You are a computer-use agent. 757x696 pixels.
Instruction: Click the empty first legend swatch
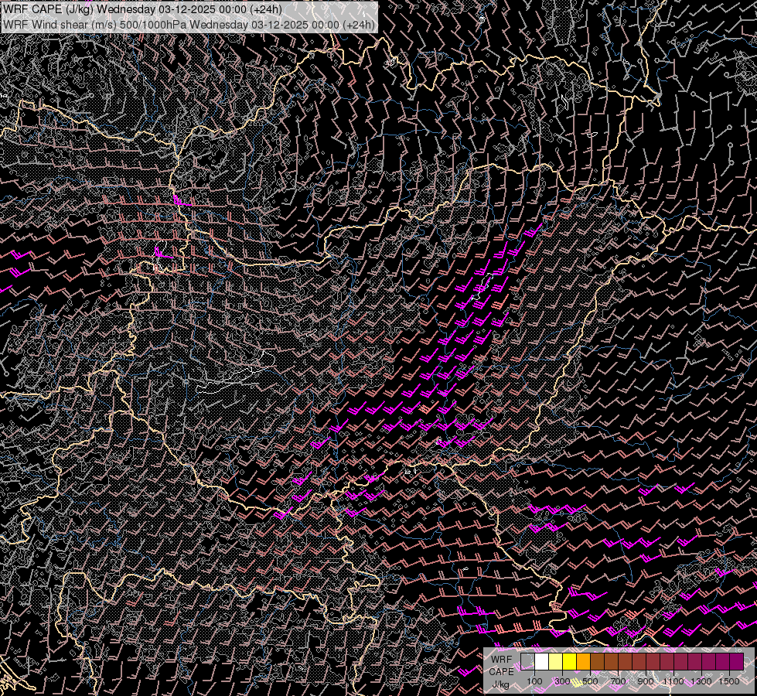click(x=527, y=662)
